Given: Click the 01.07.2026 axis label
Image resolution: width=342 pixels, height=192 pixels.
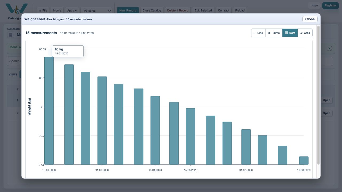Looking at the screenshot, I should [246, 170].
